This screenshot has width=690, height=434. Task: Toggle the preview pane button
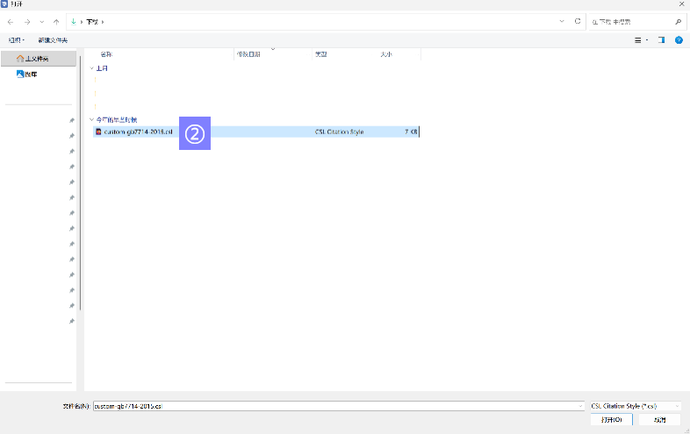click(662, 40)
